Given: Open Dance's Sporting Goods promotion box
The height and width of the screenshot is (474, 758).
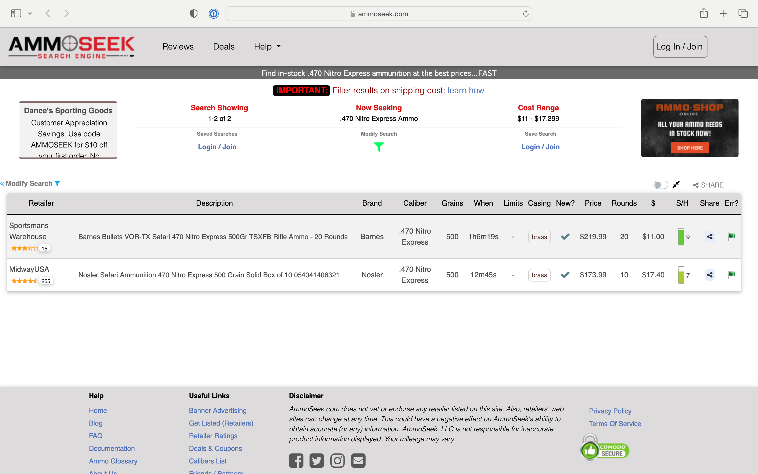Looking at the screenshot, I should click(68, 130).
